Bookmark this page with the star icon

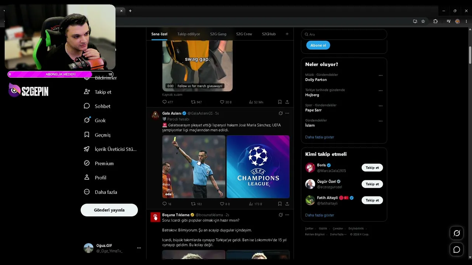(x=423, y=21)
